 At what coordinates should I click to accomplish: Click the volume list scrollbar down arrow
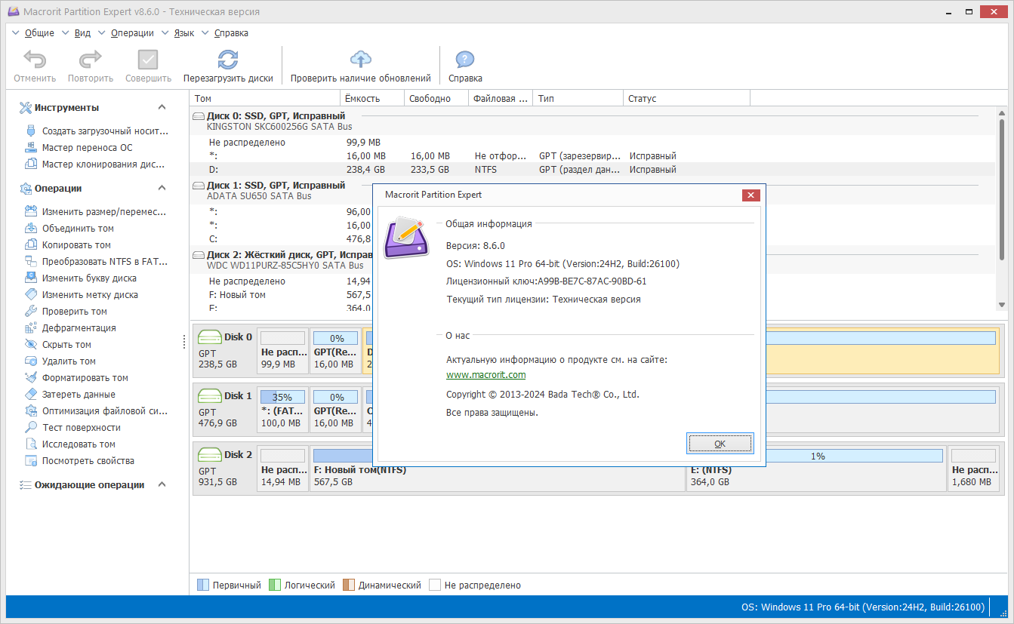(1002, 305)
